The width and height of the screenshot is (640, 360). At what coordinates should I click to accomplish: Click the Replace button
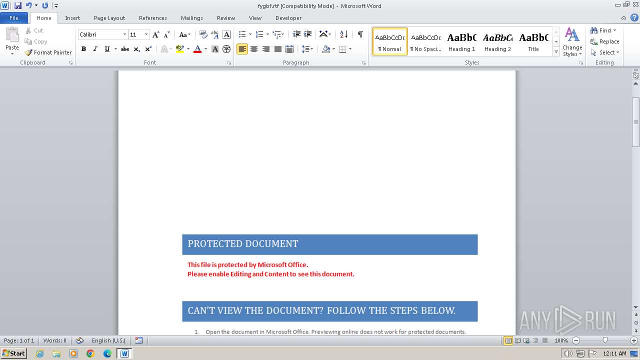pos(604,41)
